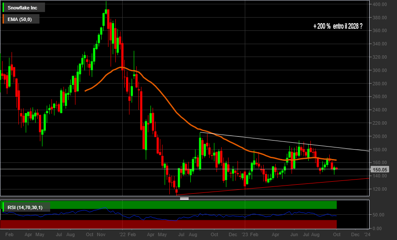
Task: Click the '22 year label on time axis
Action: 123,234
